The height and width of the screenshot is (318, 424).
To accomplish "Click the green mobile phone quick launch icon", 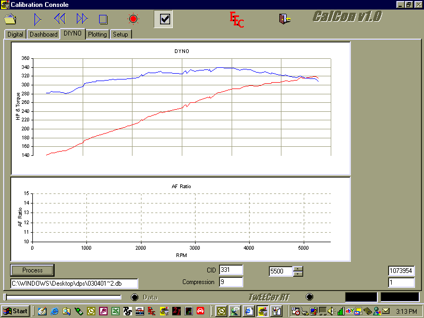I will pos(79,311).
